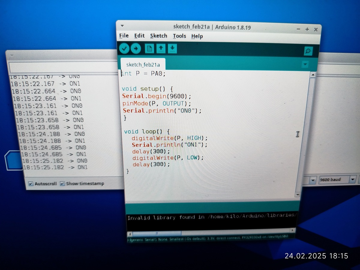Expand the tab options dropdown arrow

tap(305, 64)
